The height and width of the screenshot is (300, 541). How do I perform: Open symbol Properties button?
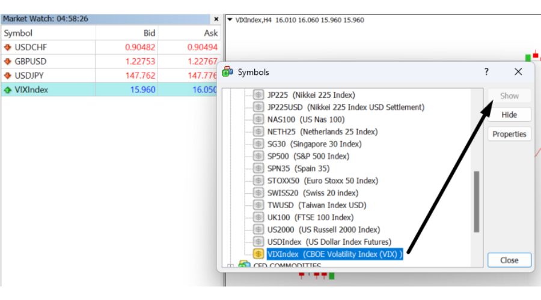pos(509,134)
